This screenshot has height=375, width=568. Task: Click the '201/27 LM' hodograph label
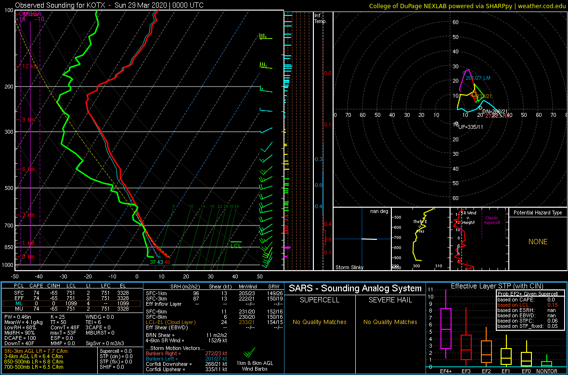[x=478, y=78]
